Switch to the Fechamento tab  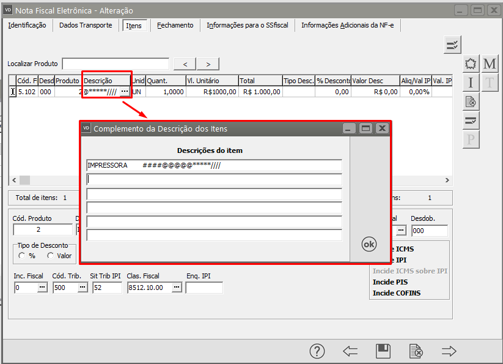pyautogui.click(x=175, y=25)
